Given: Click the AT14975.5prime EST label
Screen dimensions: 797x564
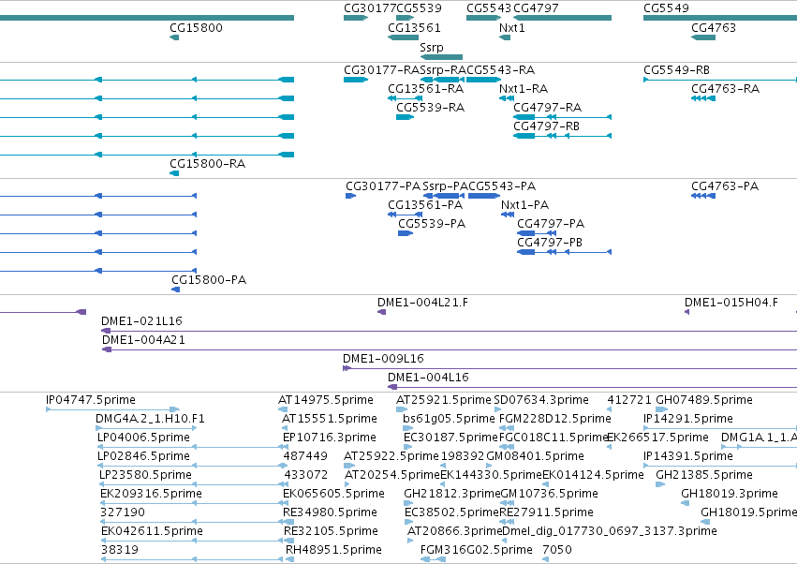Looking at the screenshot, I should (325, 400).
